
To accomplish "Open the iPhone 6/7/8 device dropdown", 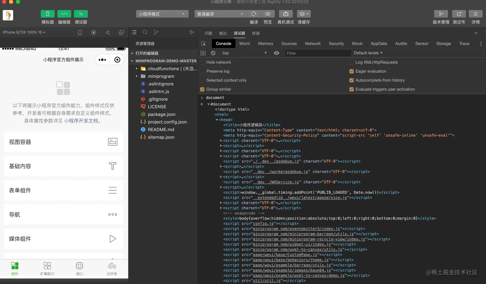I will (x=24, y=32).
